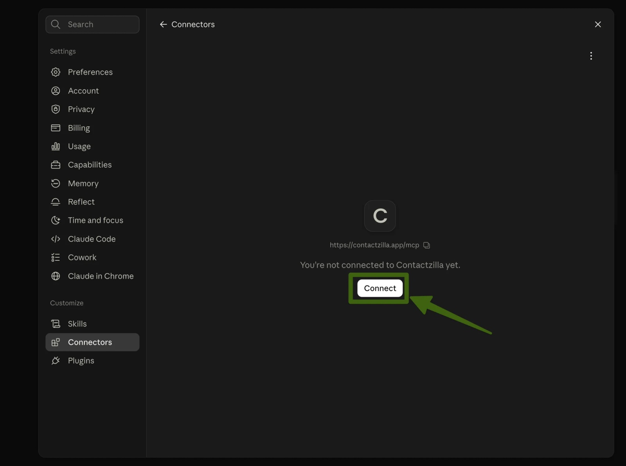Open the three-dot more options menu
This screenshot has width=626, height=466.
click(x=591, y=56)
